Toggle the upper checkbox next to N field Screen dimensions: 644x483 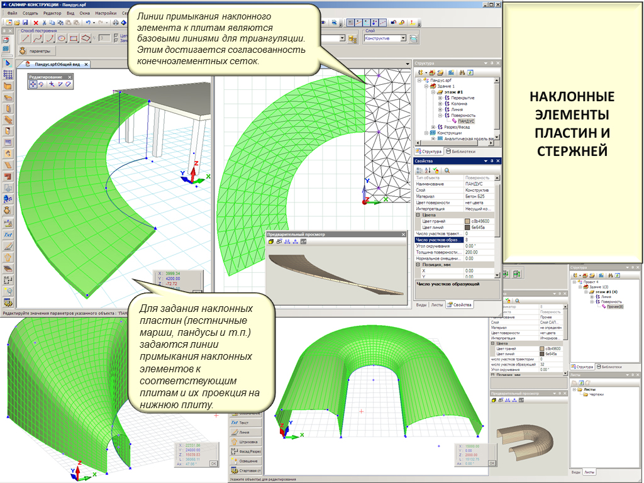point(116,36)
